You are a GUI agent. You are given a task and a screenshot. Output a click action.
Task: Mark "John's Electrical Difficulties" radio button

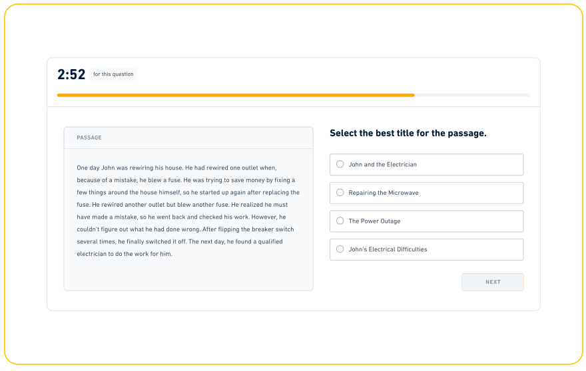pyautogui.click(x=340, y=249)
